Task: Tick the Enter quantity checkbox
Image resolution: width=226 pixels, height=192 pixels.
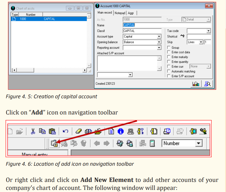Action: click(169, 62)
